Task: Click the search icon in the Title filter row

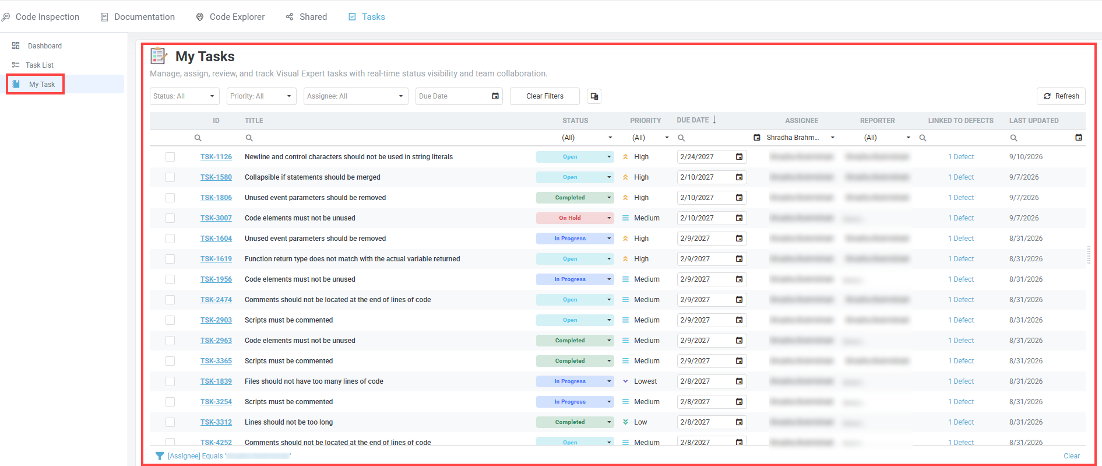Action: click(x=249, y=138)
